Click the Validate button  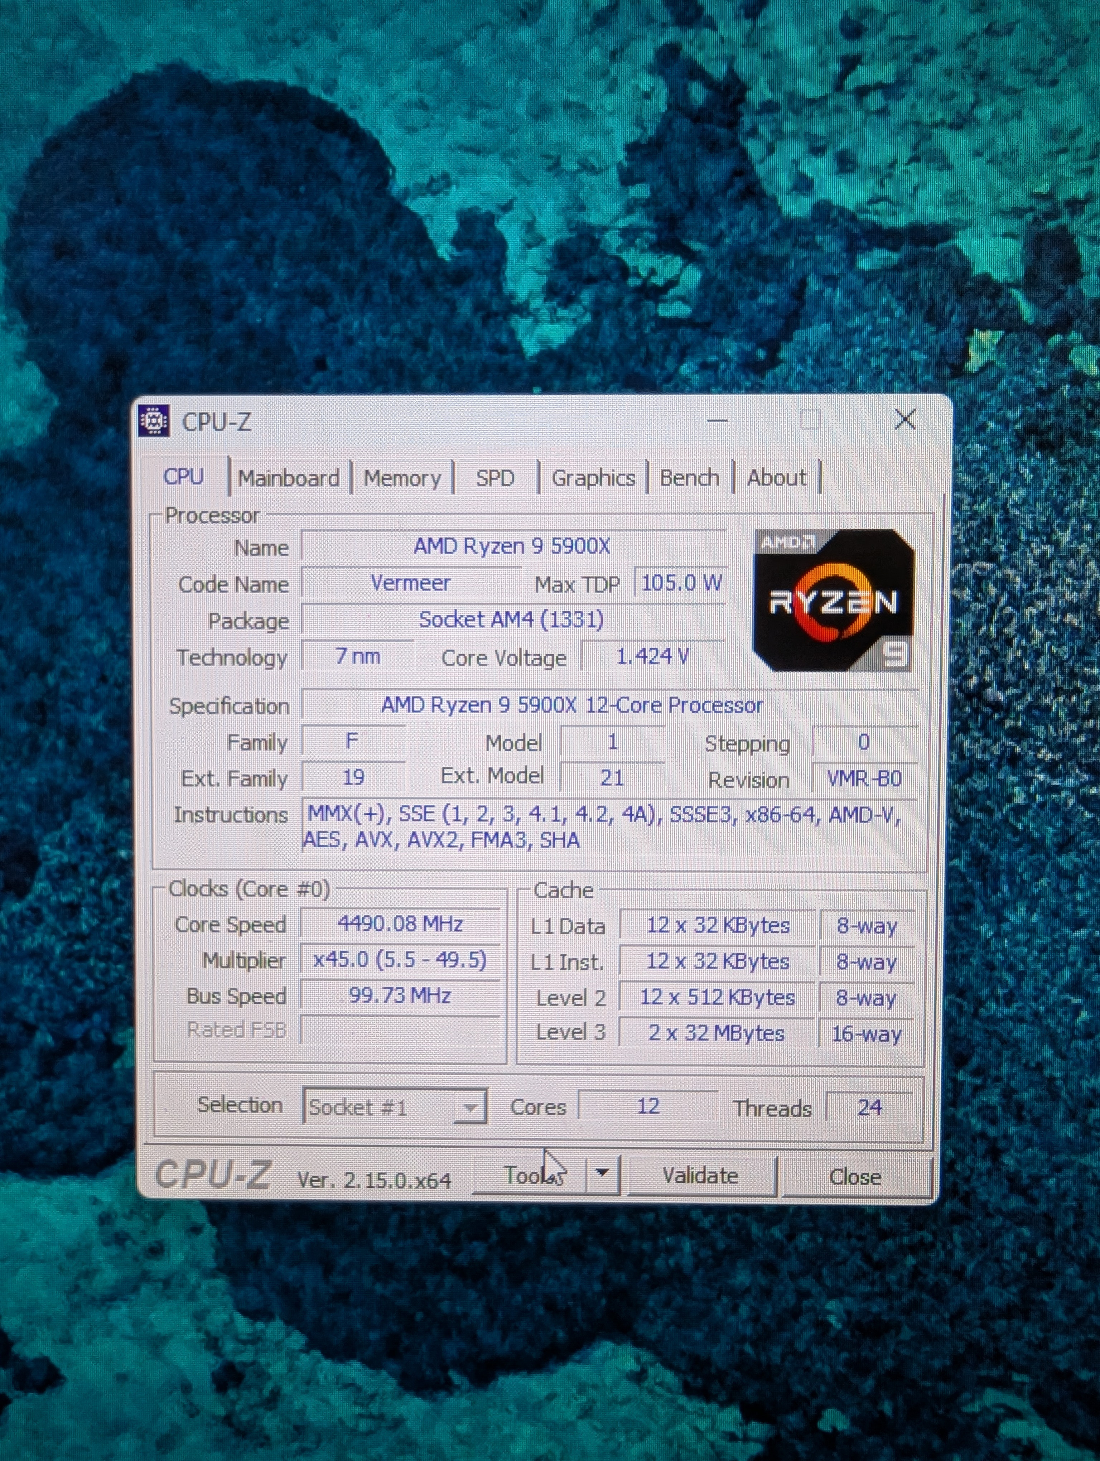coord(700,1176)
